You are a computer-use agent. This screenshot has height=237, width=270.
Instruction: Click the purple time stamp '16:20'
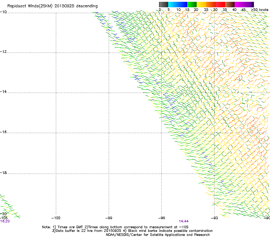pyautogui.click(x=5, y=221)
